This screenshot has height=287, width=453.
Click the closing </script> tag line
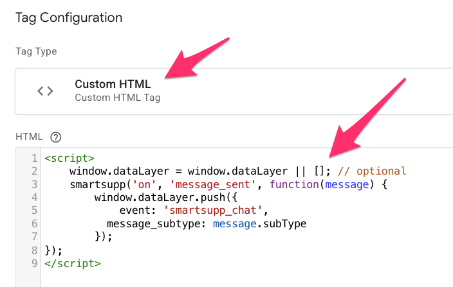73,263
